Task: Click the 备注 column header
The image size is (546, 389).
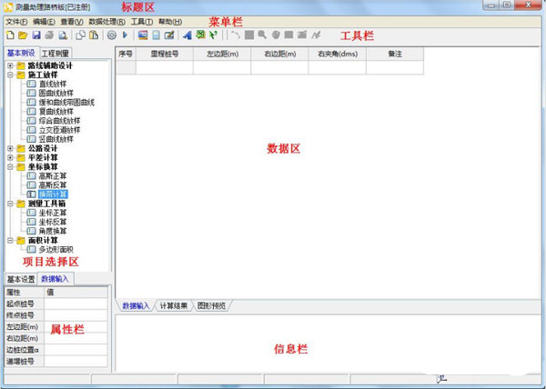Action: click(395, 54)
